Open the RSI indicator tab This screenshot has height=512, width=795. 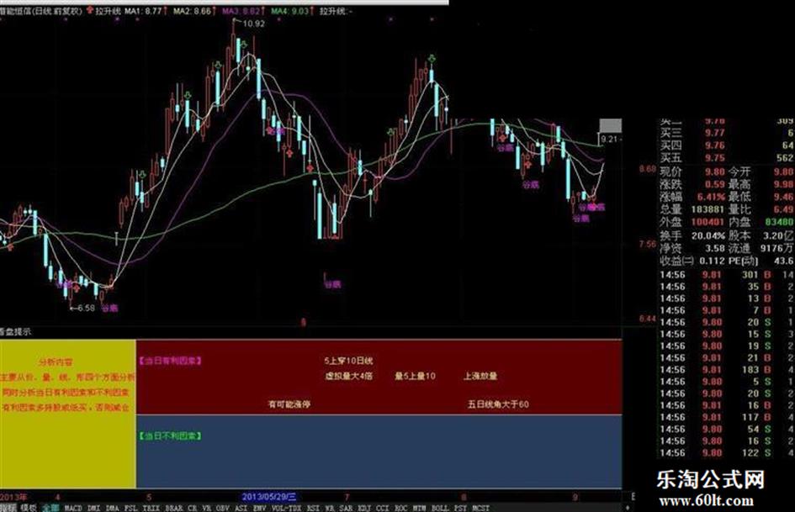(313, 508)
